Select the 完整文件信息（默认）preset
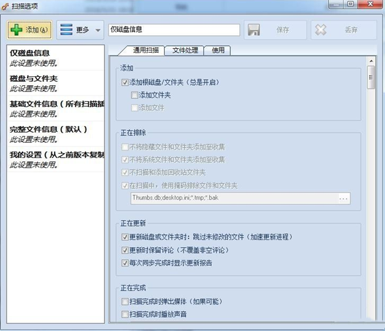The width and height of the screenshot is (385, 331). 56,134
